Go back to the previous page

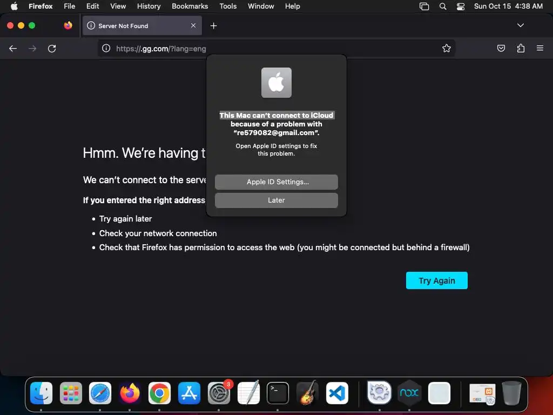click(13, 48)
